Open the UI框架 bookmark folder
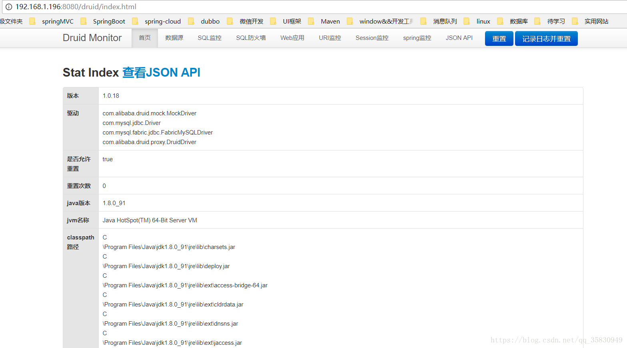Viewport: 627px width, 348px height. (x=286, y=21)
